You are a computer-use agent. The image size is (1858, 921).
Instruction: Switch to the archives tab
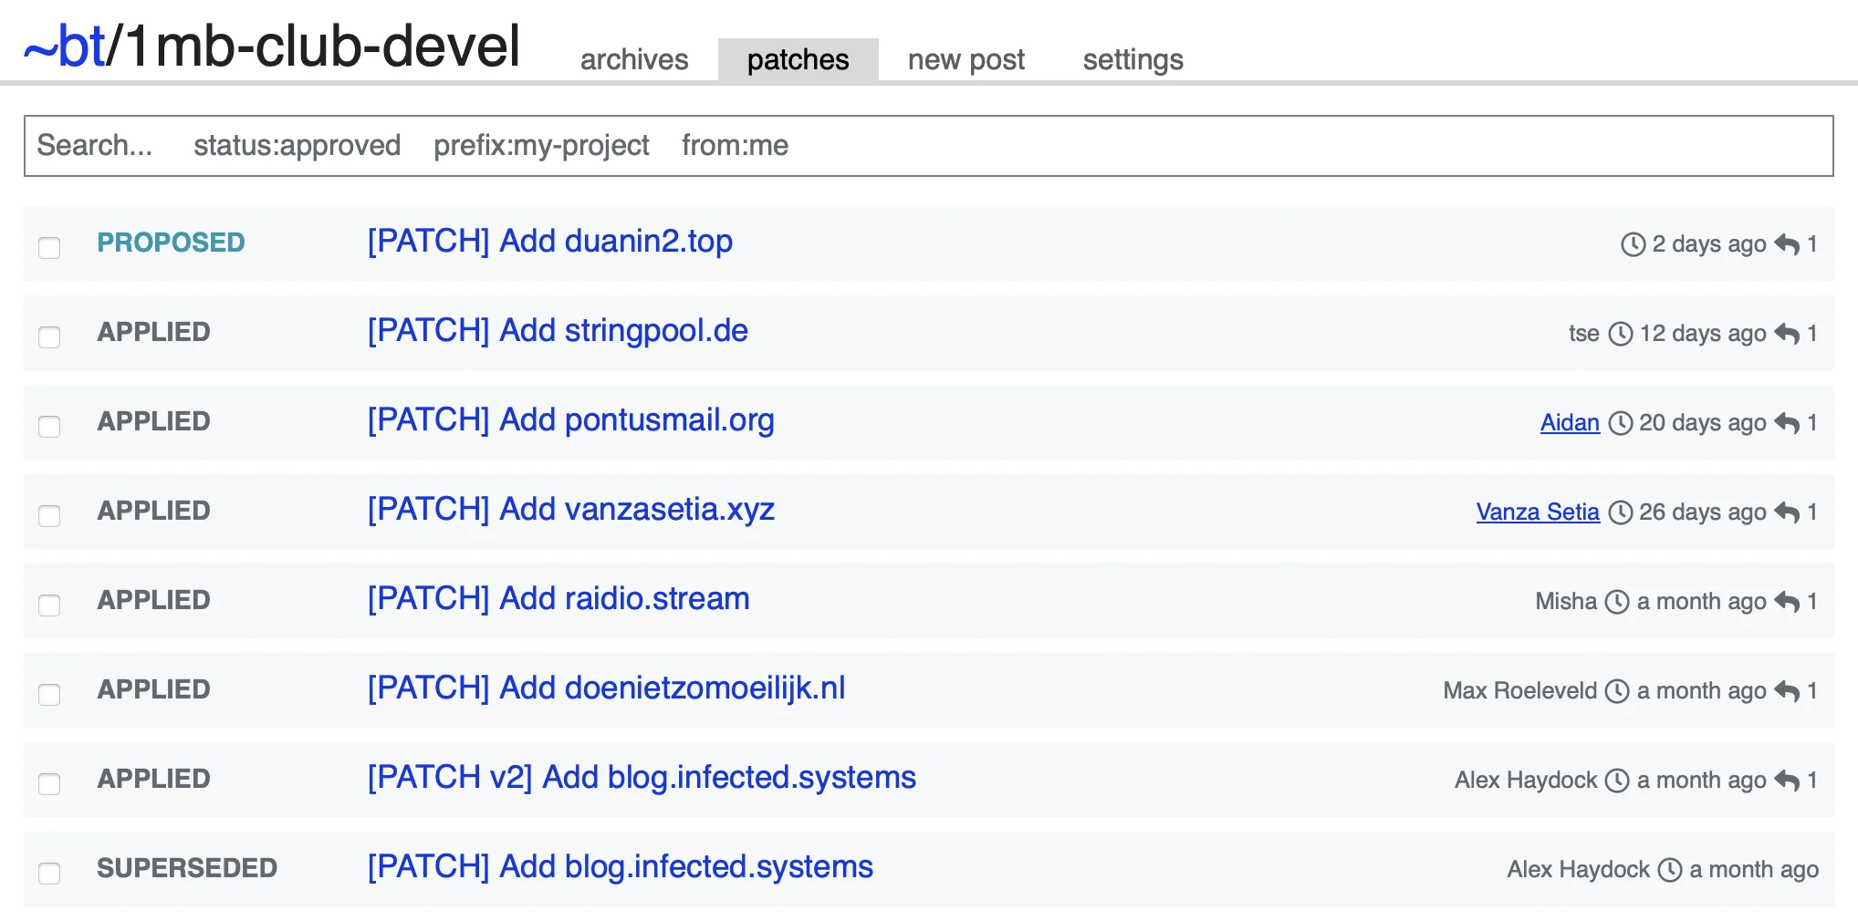633,59
